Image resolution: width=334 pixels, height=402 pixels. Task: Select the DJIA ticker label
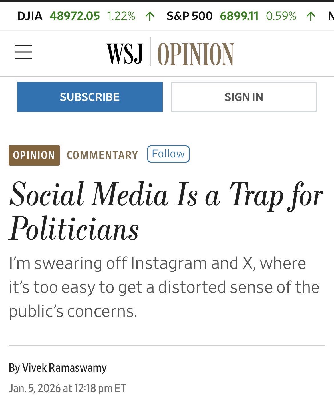tap(30, 16)
